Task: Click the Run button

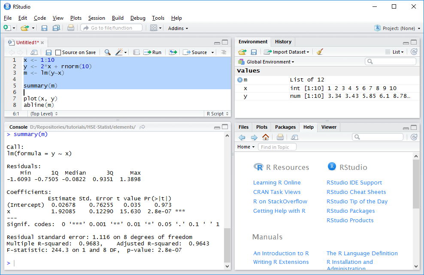Action: 153,52
